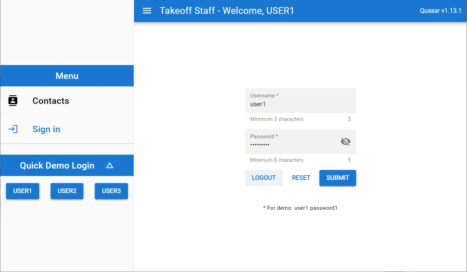
Task: Click the Contacts address book icon
Action: click(x=13, y=101)
